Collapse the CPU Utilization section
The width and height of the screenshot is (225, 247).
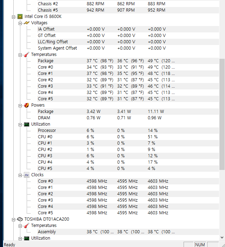click(x=20, y=124)
